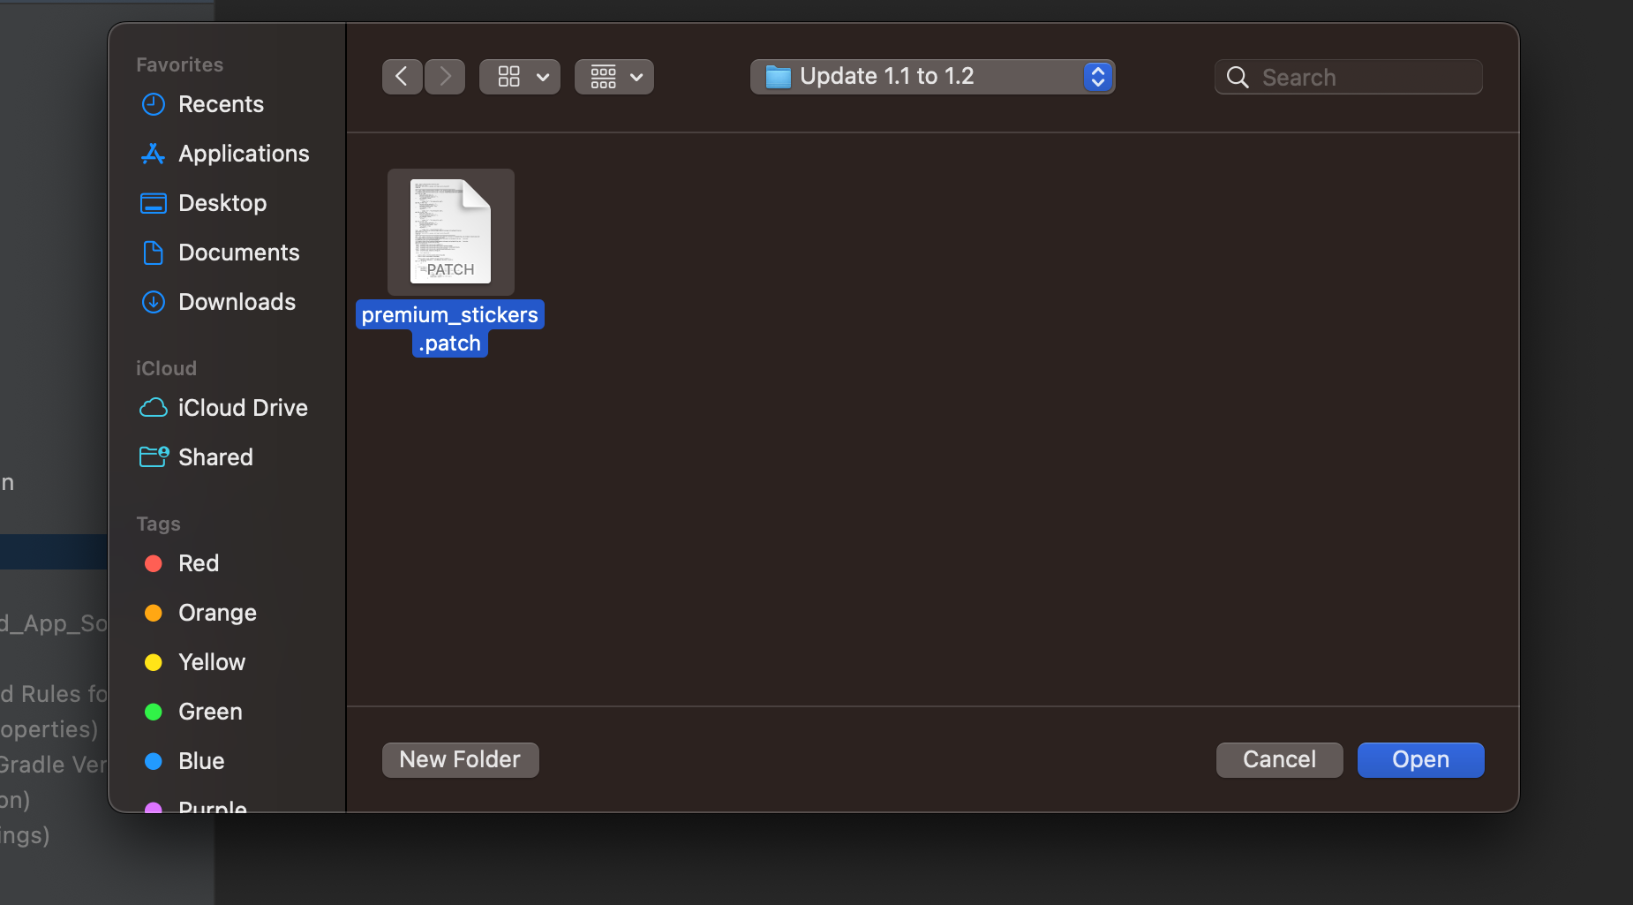Click the forward navigation arrow
This screenshot has height=905, width=1633.
tap(445, 77)
